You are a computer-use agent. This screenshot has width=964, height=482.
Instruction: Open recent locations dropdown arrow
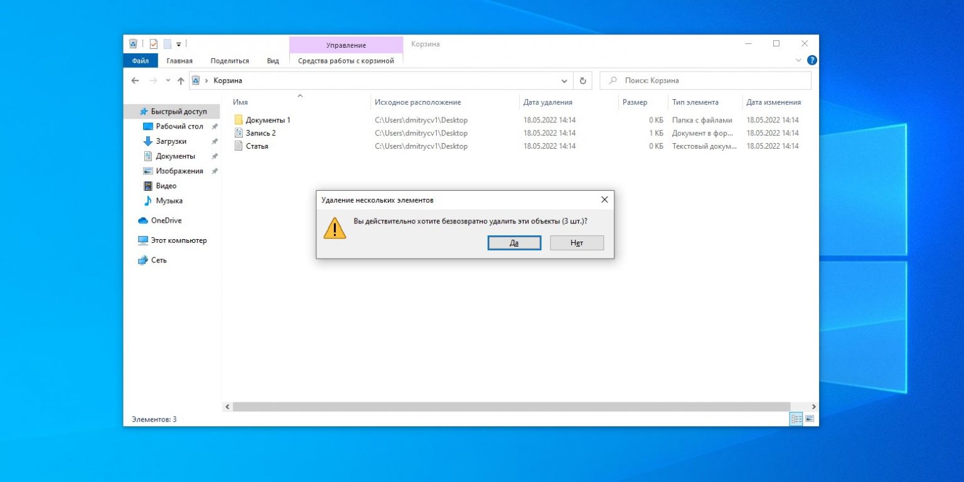(168, 80)
